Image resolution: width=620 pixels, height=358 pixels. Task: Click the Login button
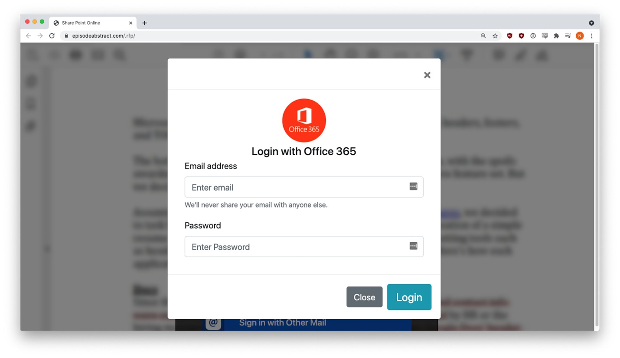click(x=409, y=297)
